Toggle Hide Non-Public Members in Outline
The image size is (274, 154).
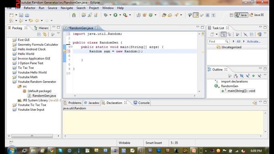253,76
